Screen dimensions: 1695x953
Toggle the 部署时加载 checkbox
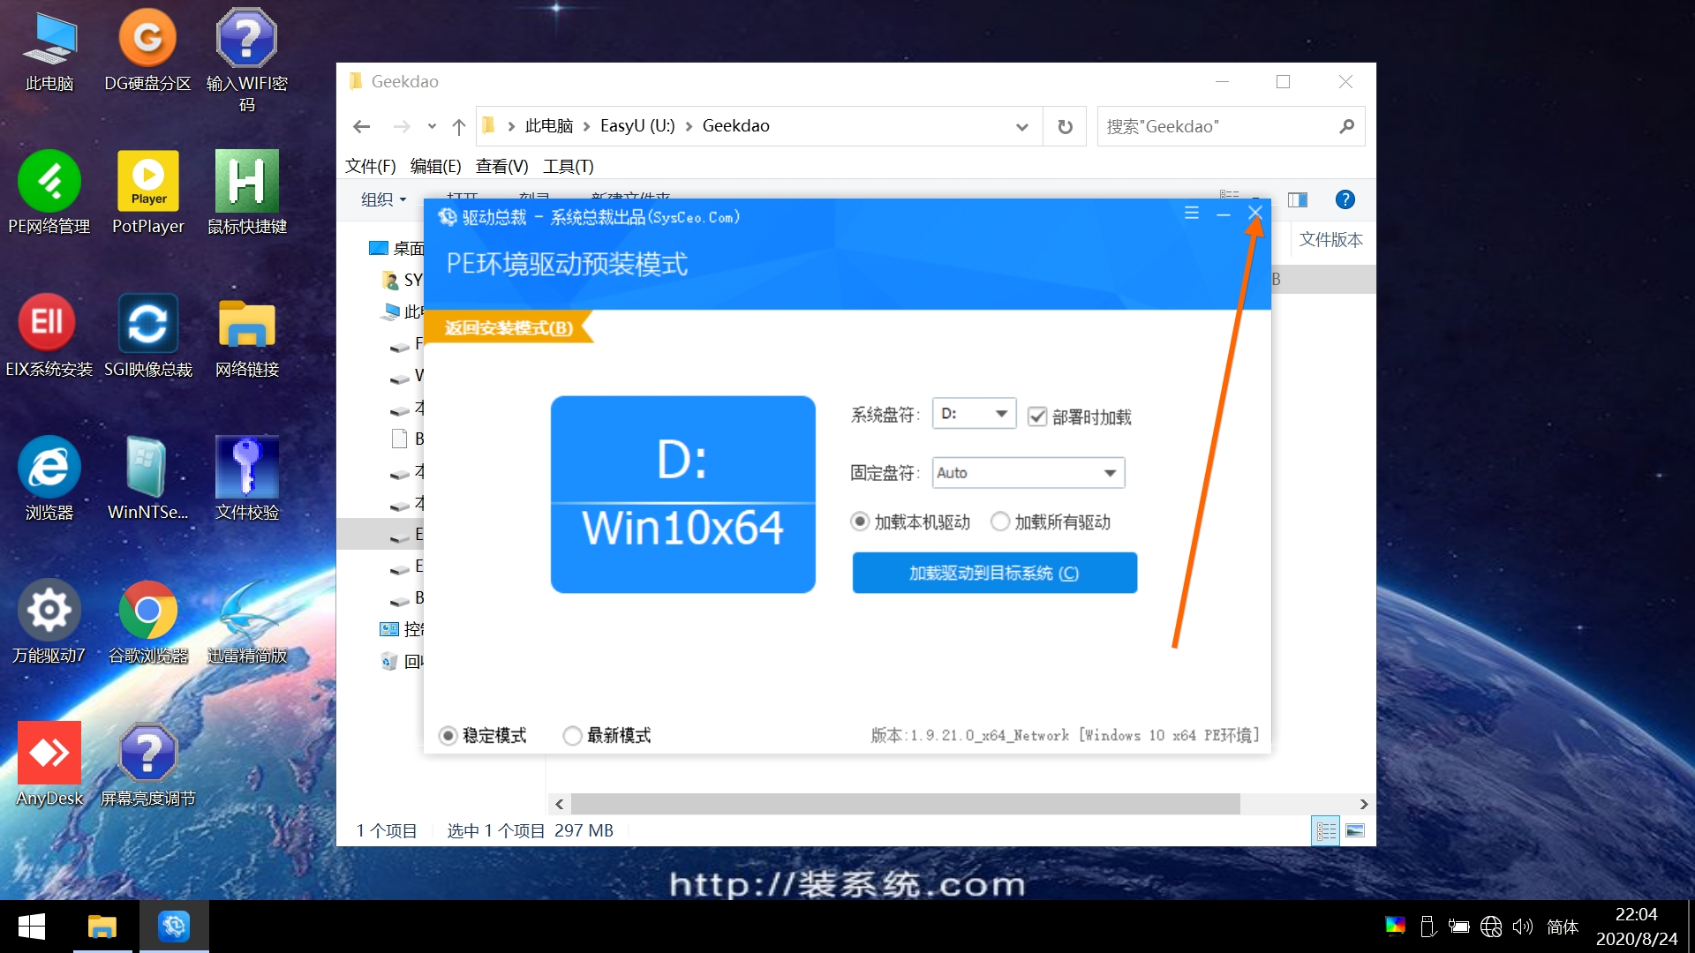1037,416
